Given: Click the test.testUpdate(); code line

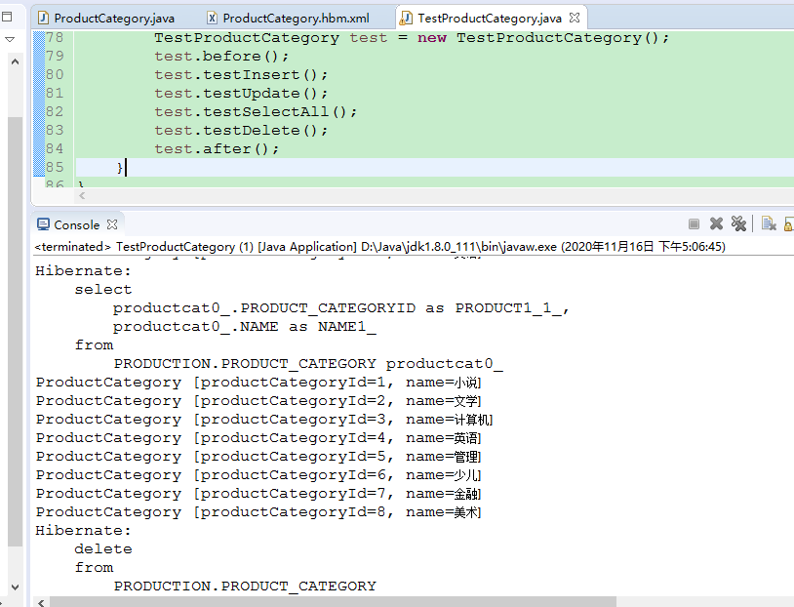Looking at the screenshot, I should 241,94.
